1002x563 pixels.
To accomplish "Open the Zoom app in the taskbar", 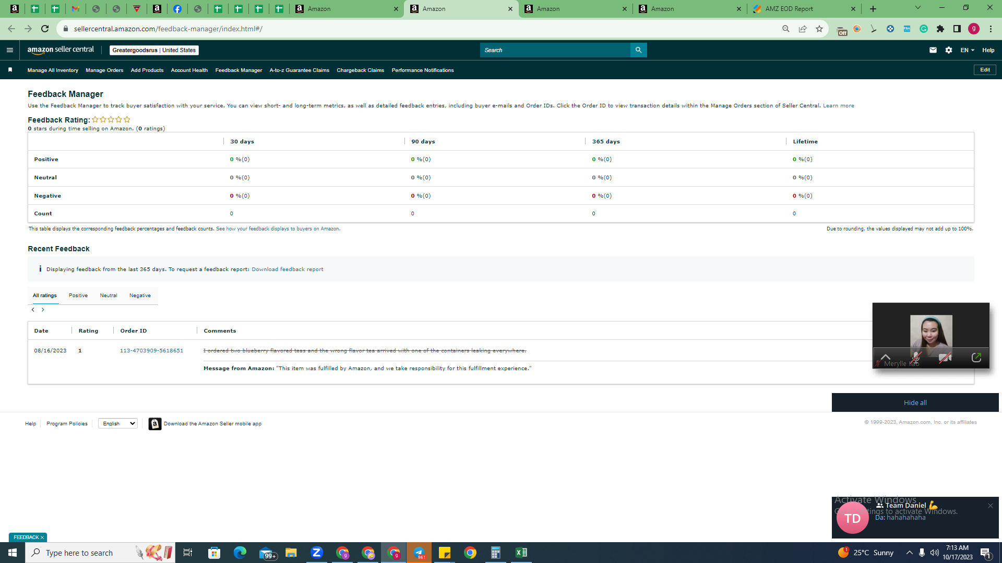I will pos(316,553).
